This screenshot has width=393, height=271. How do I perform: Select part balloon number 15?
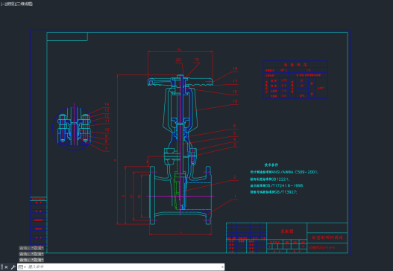(235, 101)
